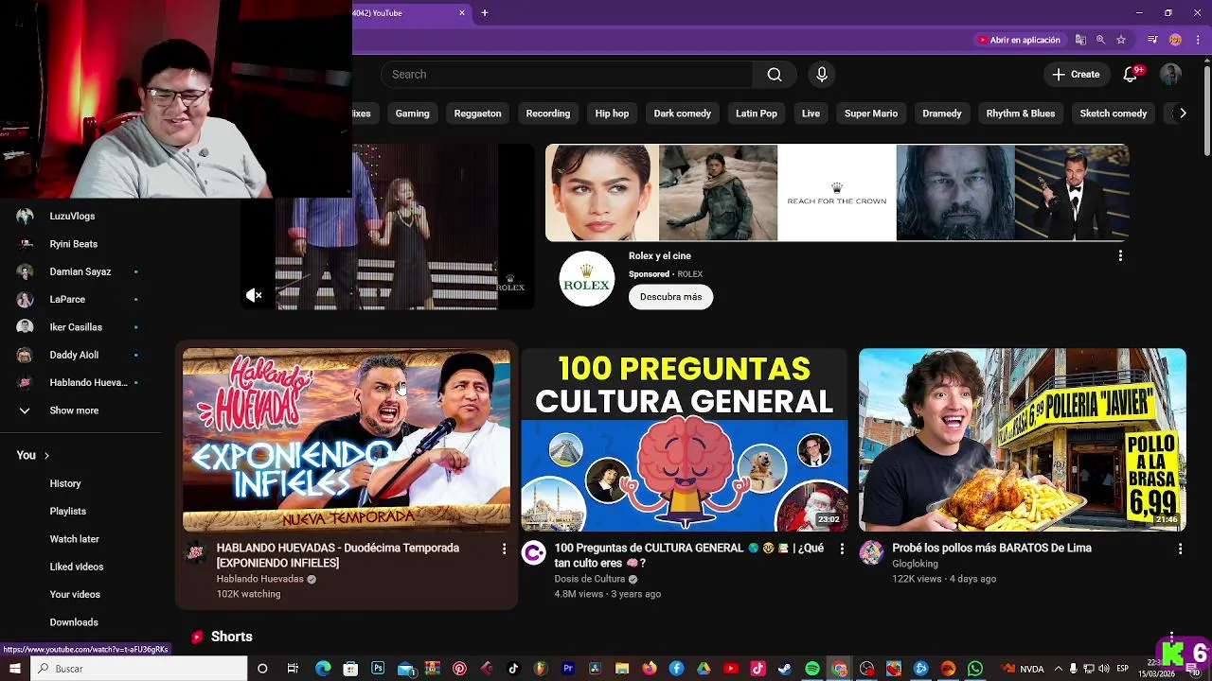This screenshot has width=1212, height=681.
Task: Start voice search with microphone icon
Action: click(x=821, y=75)
